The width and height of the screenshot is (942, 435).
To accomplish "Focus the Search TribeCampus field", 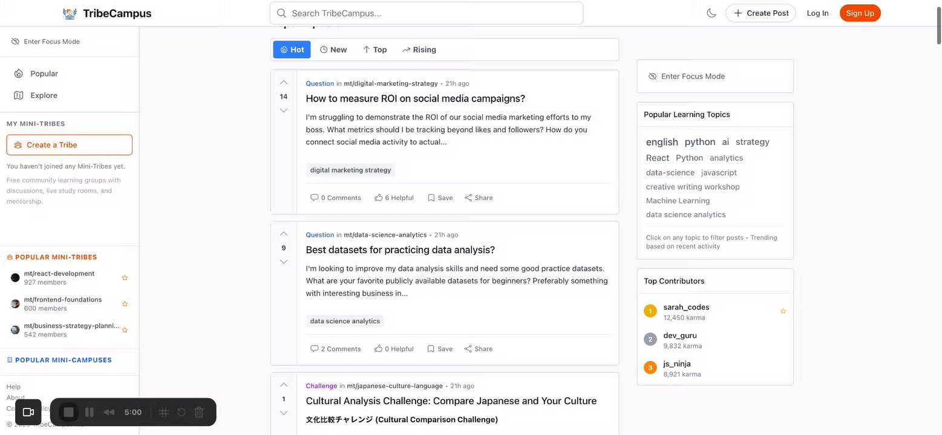I will coord(427,13).
